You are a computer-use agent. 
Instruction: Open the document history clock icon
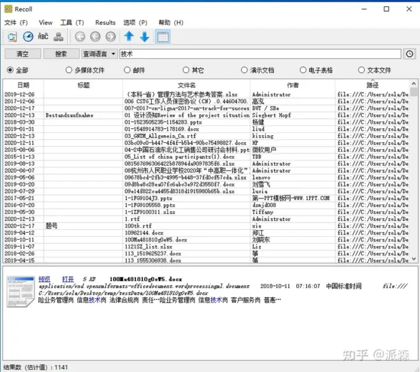28,37
